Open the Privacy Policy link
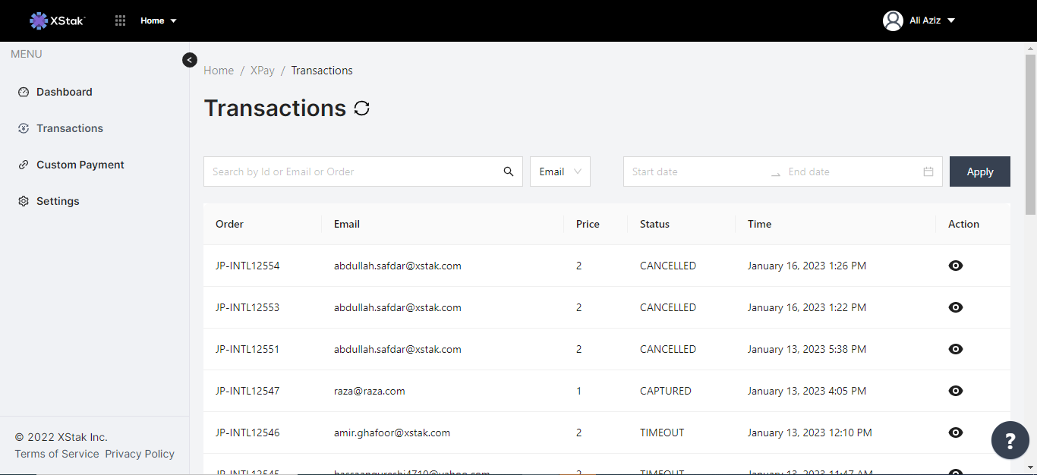The image size is (1037, 475). (x=140, y=453)
